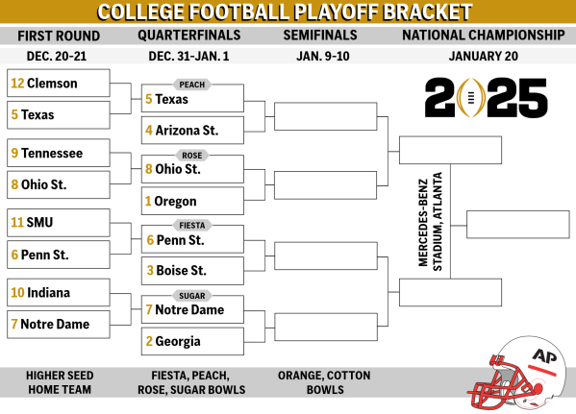Pick 9 Tennessee in first round
The height and width of the screenshot is (414, 576).
click(59, 153)
